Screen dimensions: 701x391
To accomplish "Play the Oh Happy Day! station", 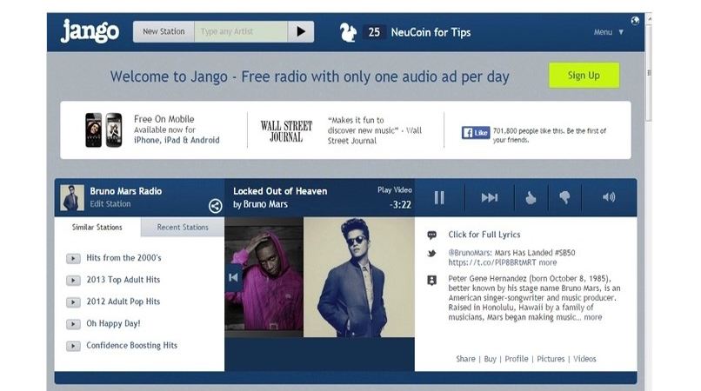I will [73, 324].
